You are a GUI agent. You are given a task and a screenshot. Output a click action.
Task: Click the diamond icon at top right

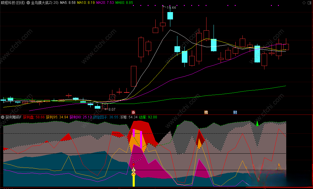pyautogui.click(x=304, y=3)
